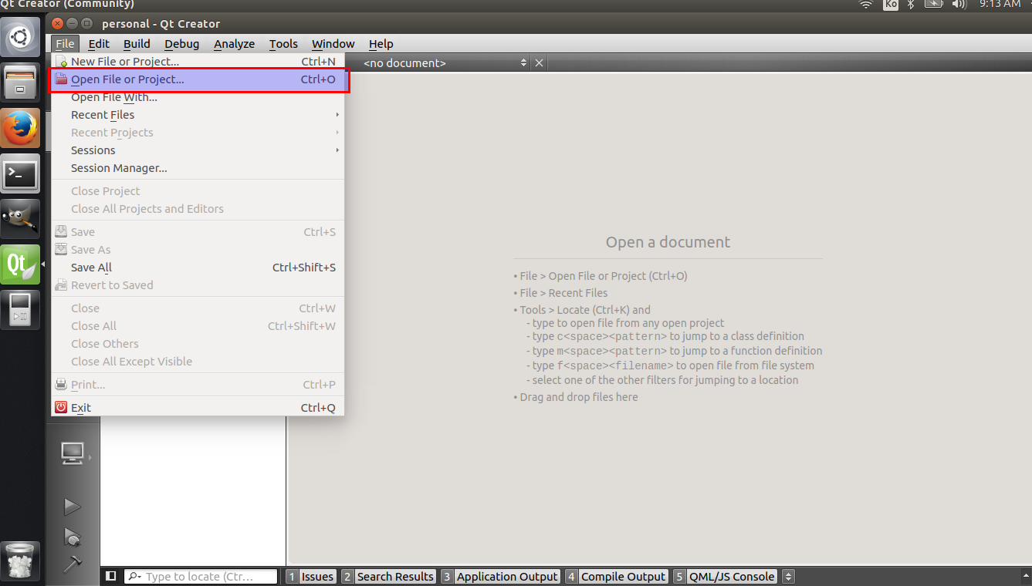Open Terminal from the launcher
Image resolution: width=1032 pixels, height=586 pixels.
[x=20, y=174]
